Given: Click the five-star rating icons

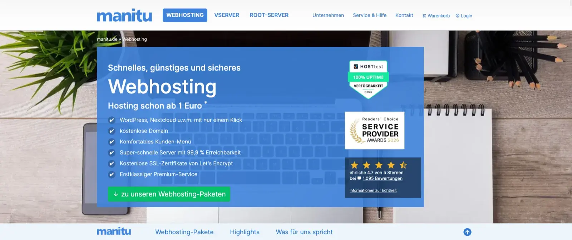Looking at the screenshot, I should [x=379, y=165].
